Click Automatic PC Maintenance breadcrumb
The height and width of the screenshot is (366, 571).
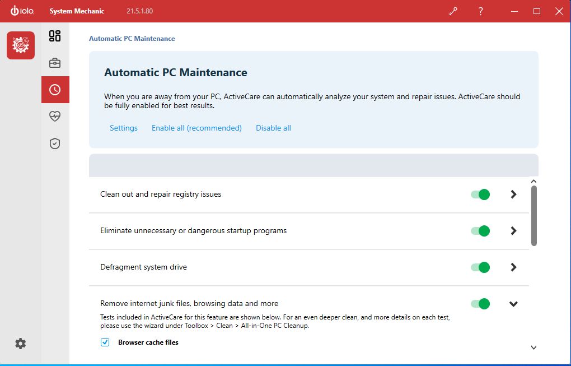tap(132, 39)
